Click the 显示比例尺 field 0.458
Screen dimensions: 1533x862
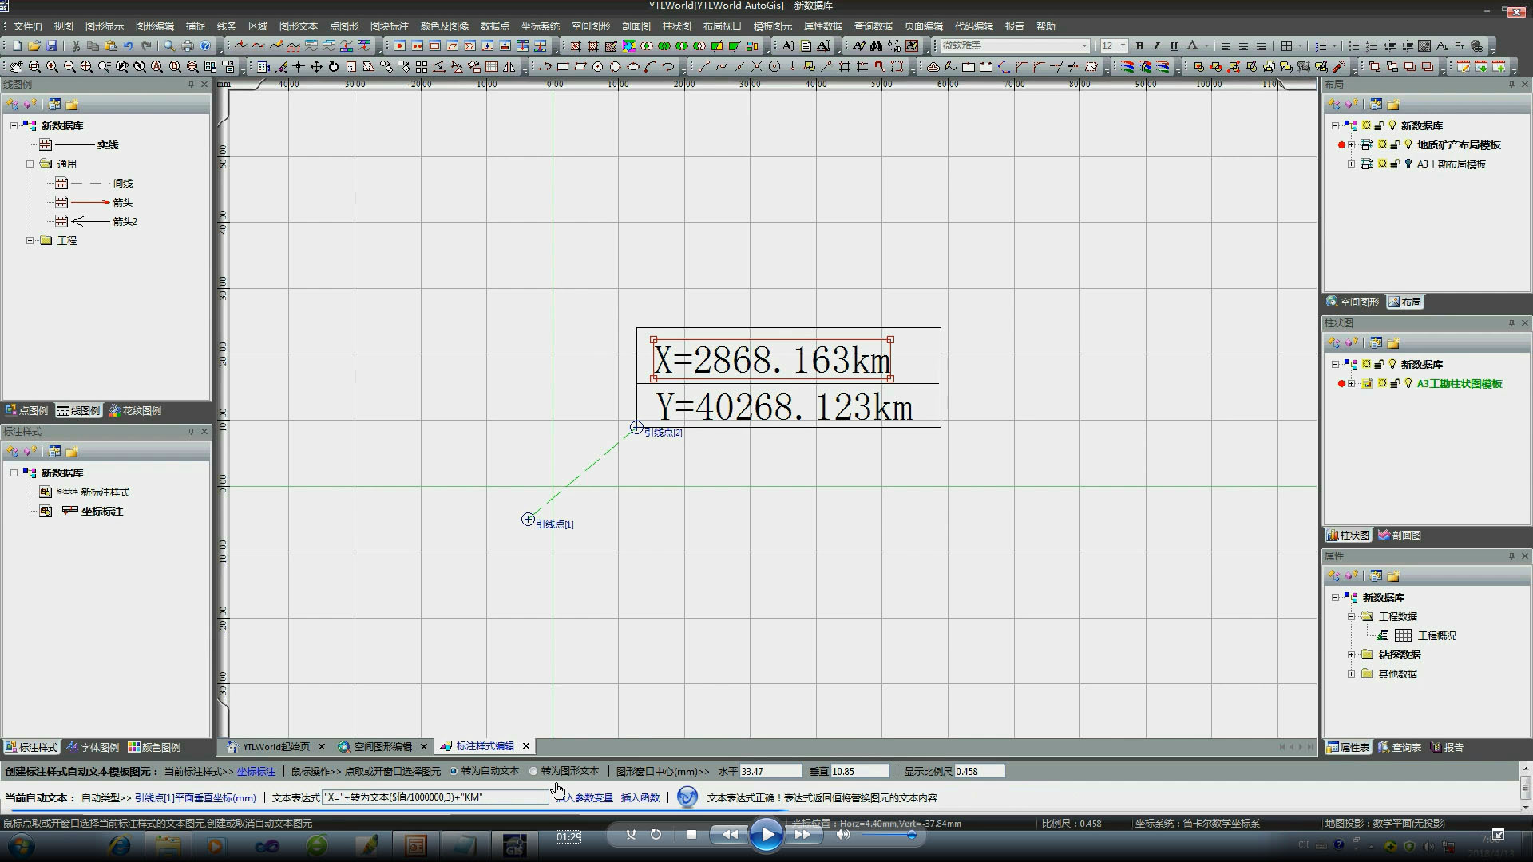pyautogui.click(x=980, y=771)
